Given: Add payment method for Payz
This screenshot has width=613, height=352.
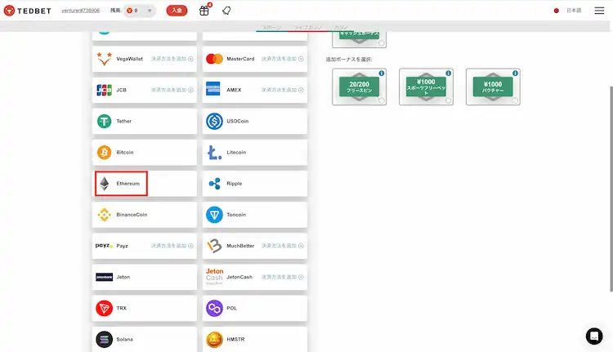Looking at the screenshot, I should tap(172, 246).
